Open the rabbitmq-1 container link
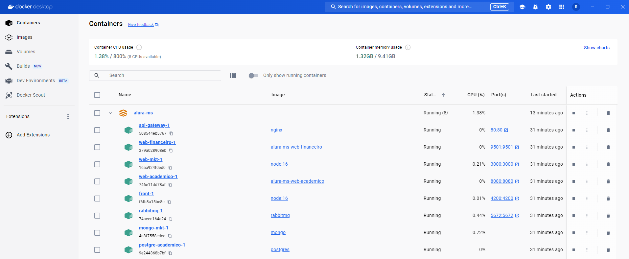 151,211
